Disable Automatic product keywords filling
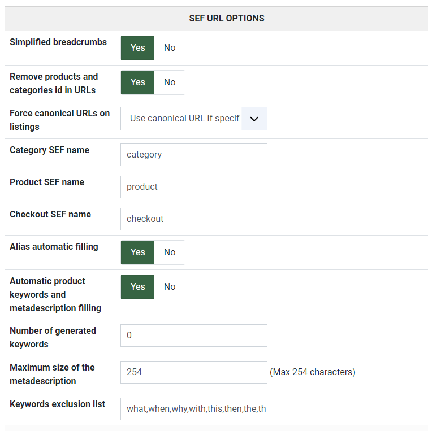Image resolution: width=428 pixels, height=431 pixels. 170,287
